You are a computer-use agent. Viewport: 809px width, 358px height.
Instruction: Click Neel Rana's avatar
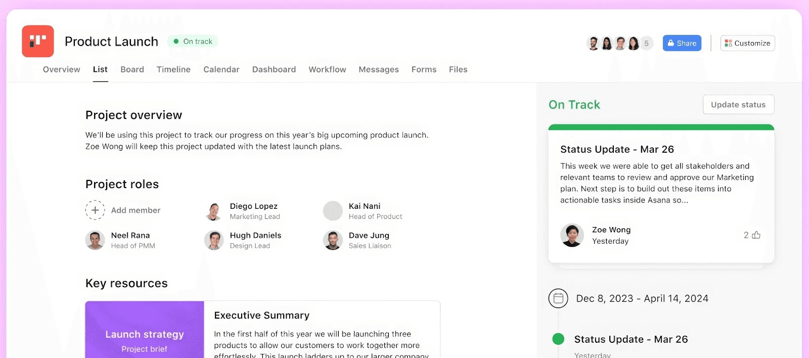pos(95,240)
